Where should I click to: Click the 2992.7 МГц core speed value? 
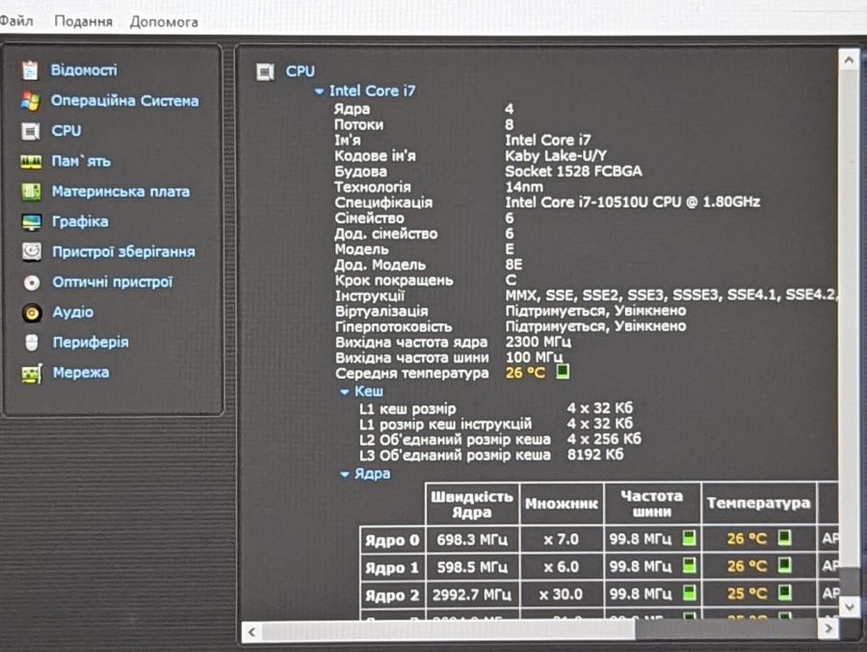click(472, 595)
